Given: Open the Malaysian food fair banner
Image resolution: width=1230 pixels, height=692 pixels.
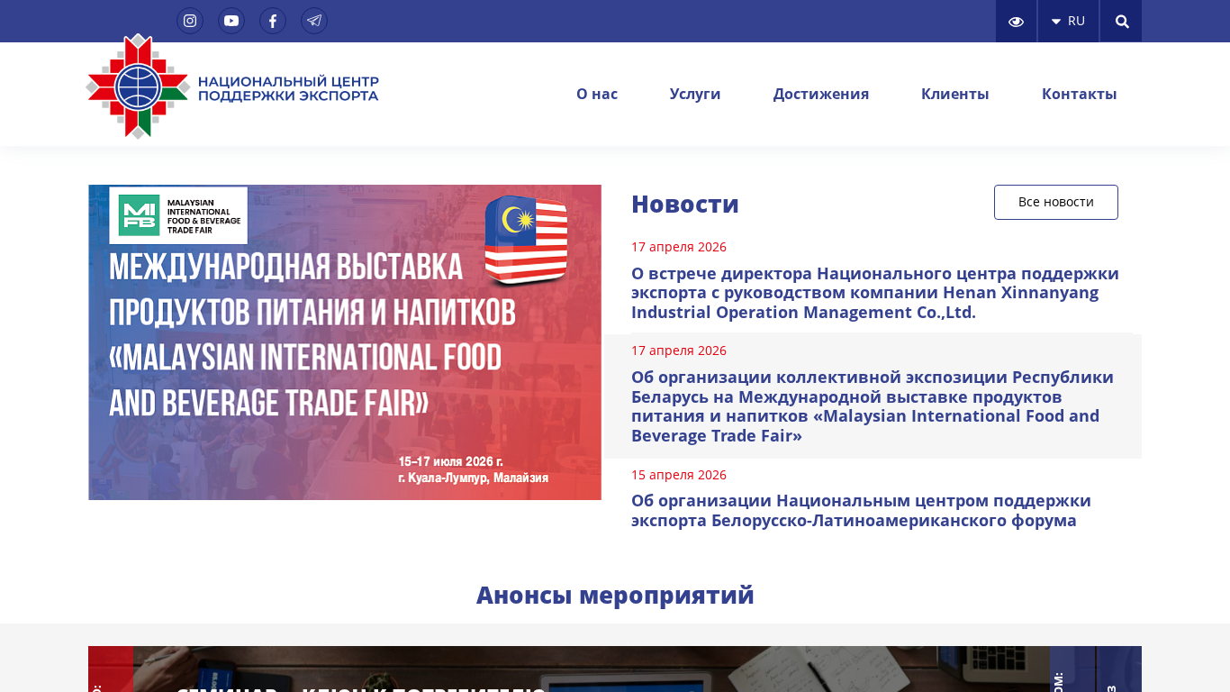Looking at the screenshot, I should [345, 342].
